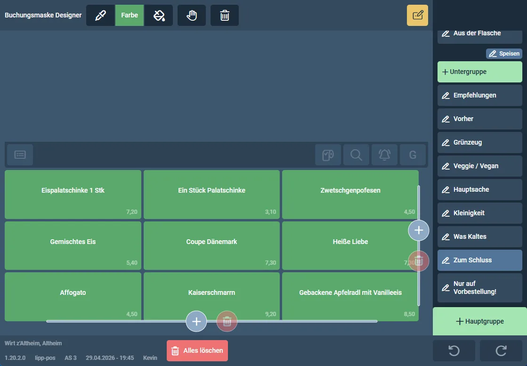Add a column with the right-side plus button
The width and height of the screenshot is (527, 366).
[418, 230]
